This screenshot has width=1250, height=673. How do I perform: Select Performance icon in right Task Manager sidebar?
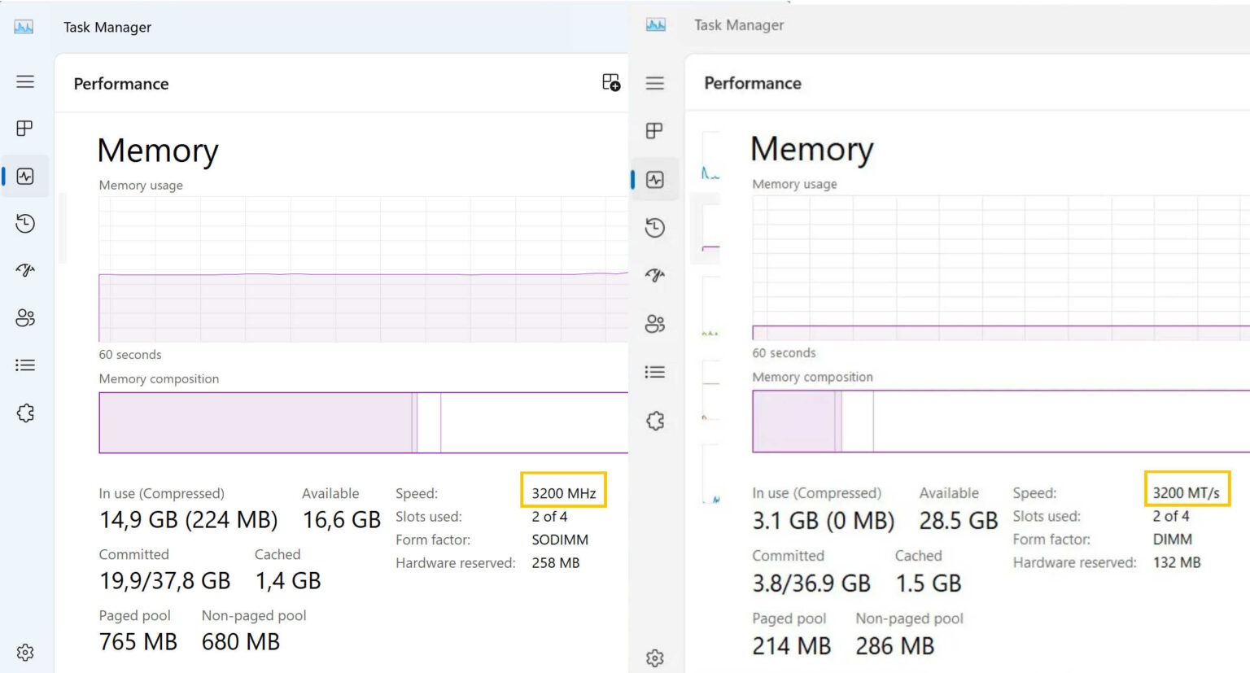coord(655,180)
